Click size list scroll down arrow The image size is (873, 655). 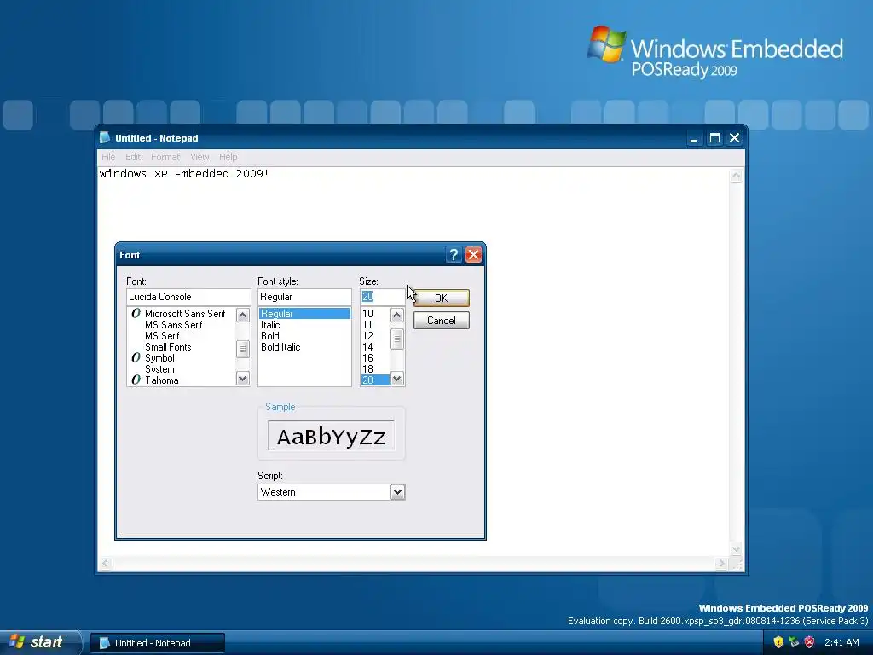click(397, 379)
